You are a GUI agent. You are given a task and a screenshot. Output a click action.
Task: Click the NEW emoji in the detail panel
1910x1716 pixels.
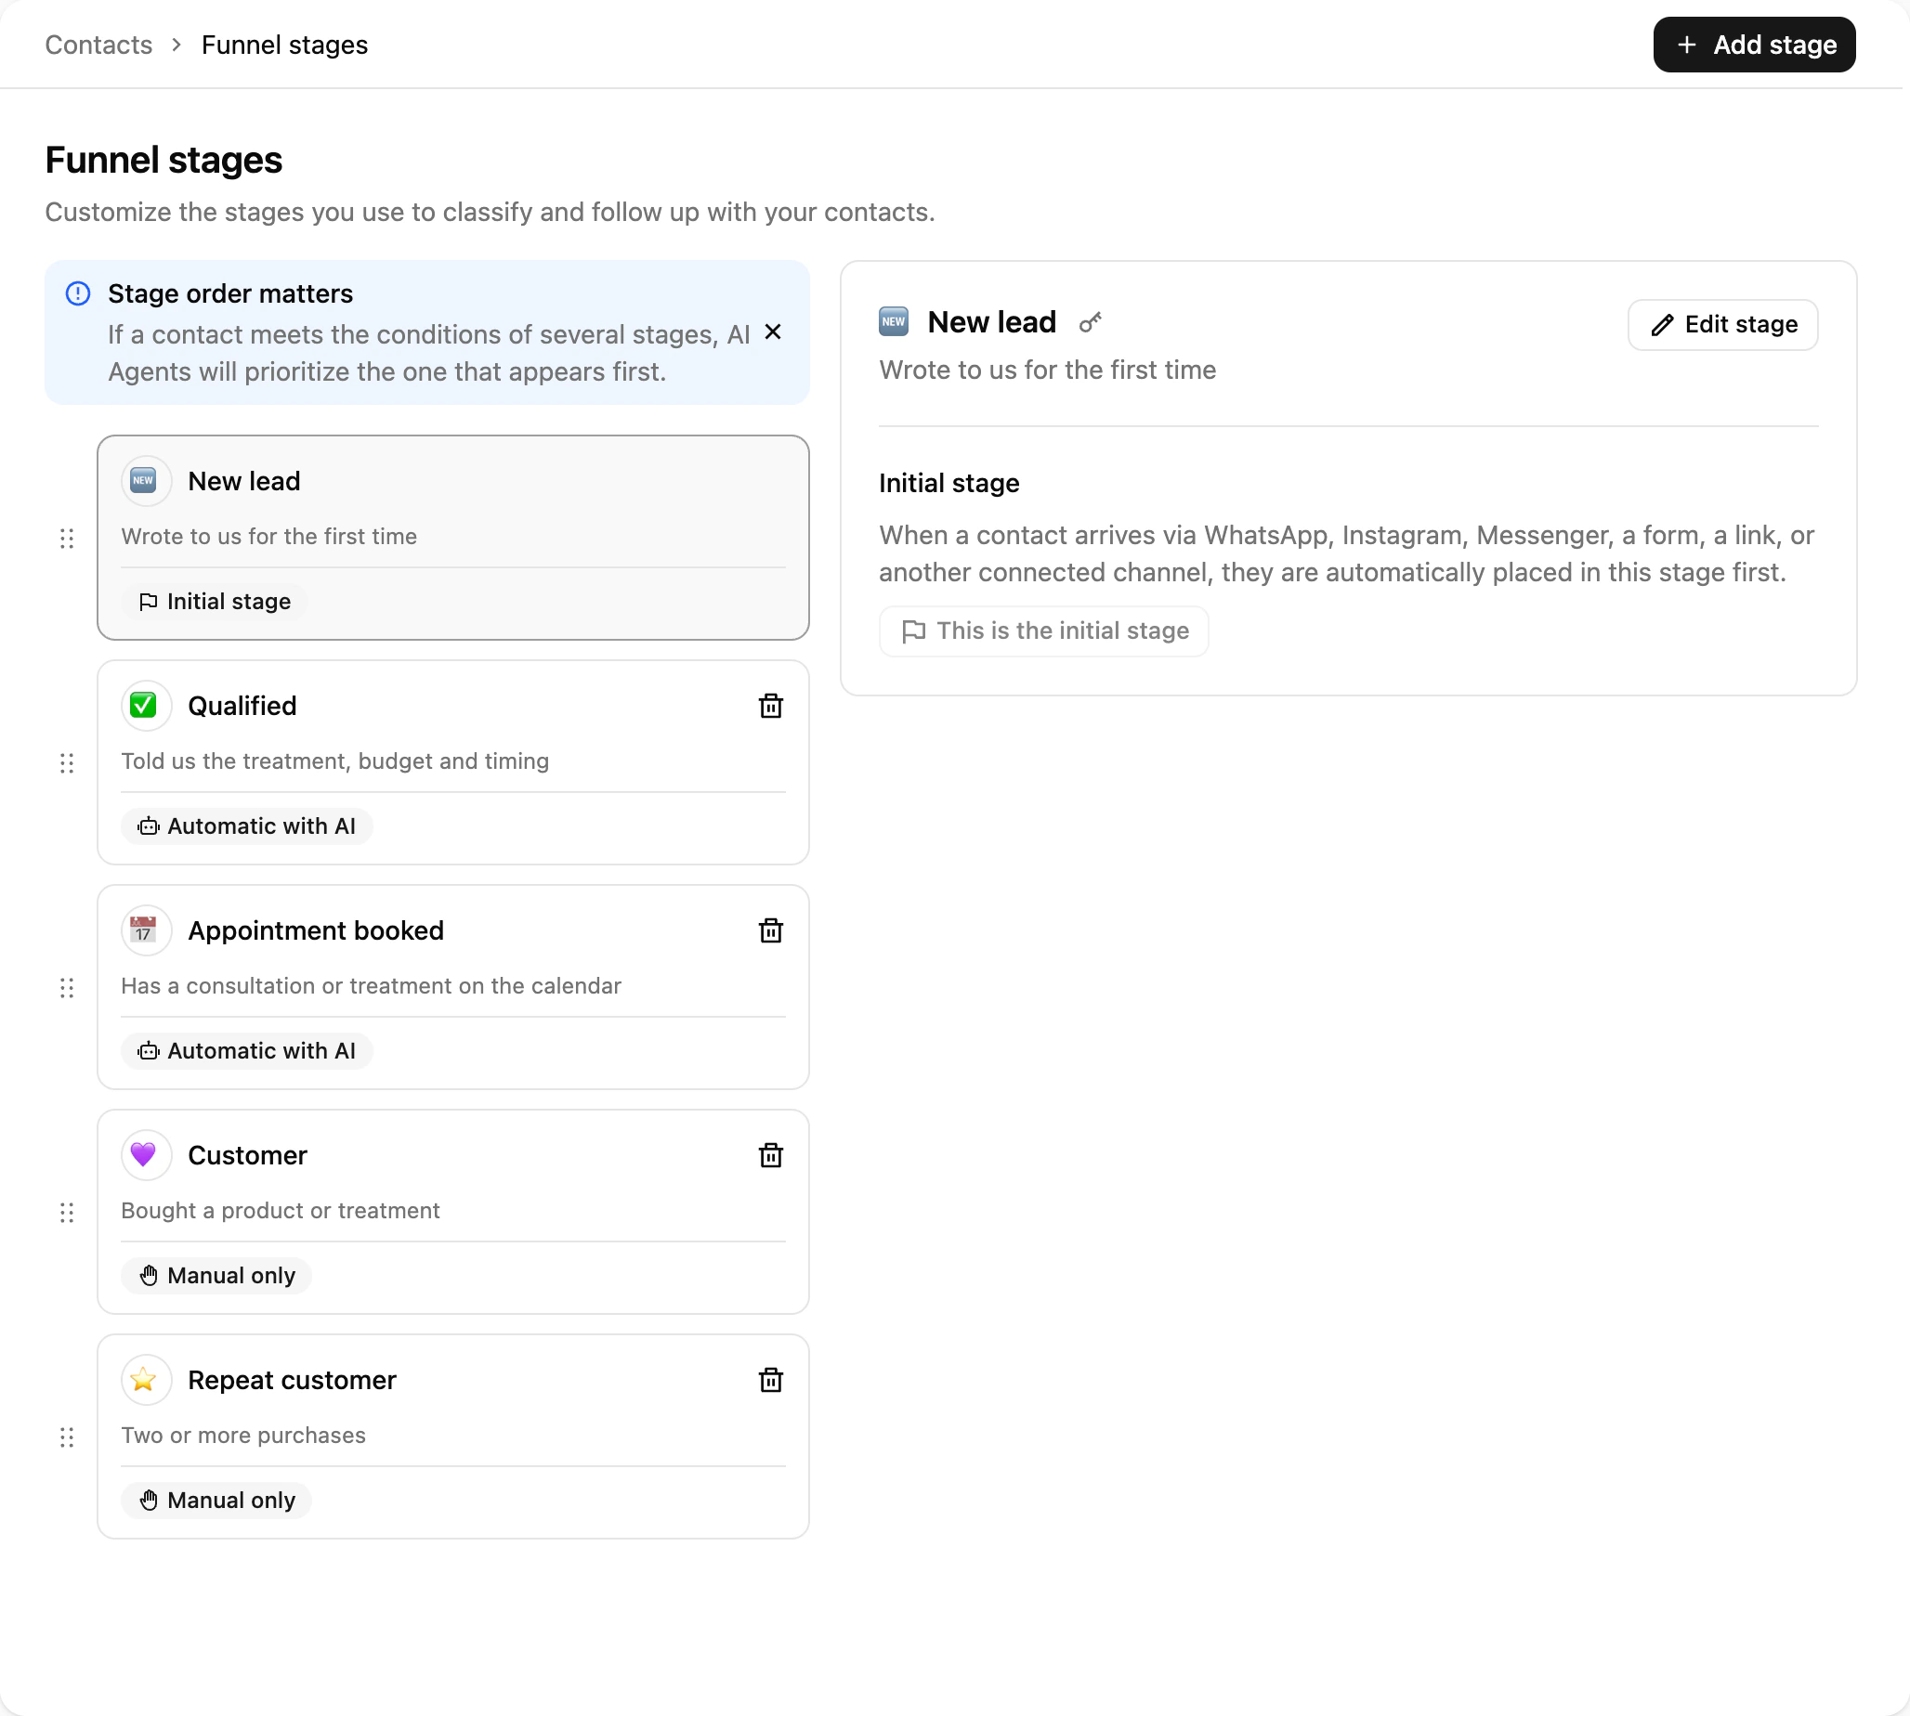coord(893,321)
